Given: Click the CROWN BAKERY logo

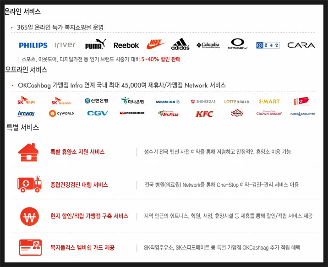Looking at the screenshot, I should point(269,113).
